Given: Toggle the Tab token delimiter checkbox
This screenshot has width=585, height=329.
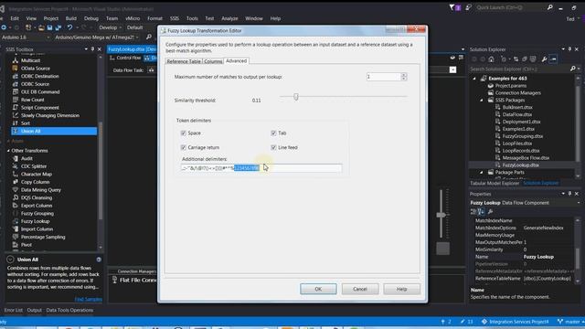Looking at the screenshot, I should (x=273, y=133).
